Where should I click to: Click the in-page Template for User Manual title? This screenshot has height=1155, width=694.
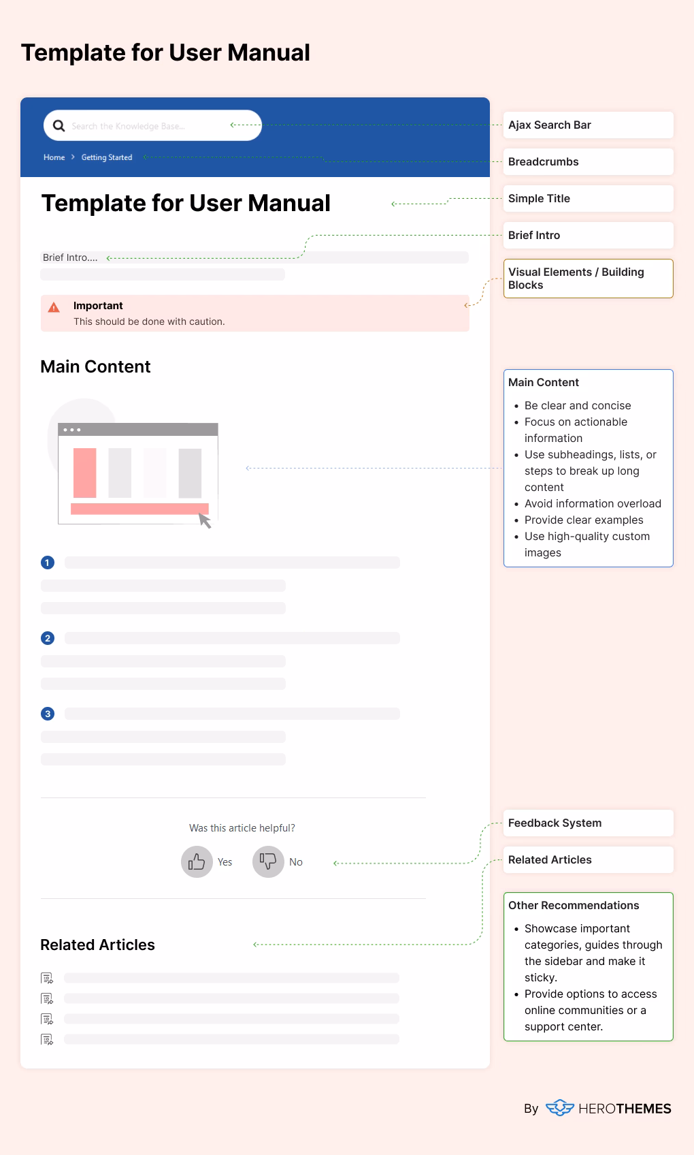(186, 203)
